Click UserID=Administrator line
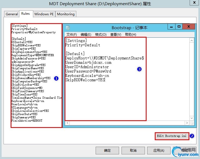Viewport: 200px width, 159px height. click(87, 67)
